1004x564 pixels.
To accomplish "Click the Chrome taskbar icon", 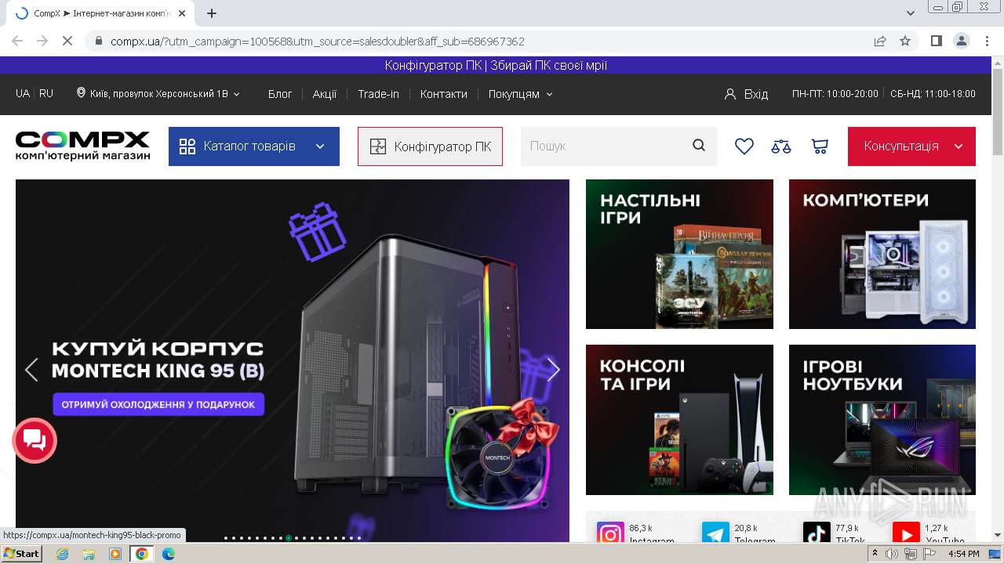I will tap(142, 554).
